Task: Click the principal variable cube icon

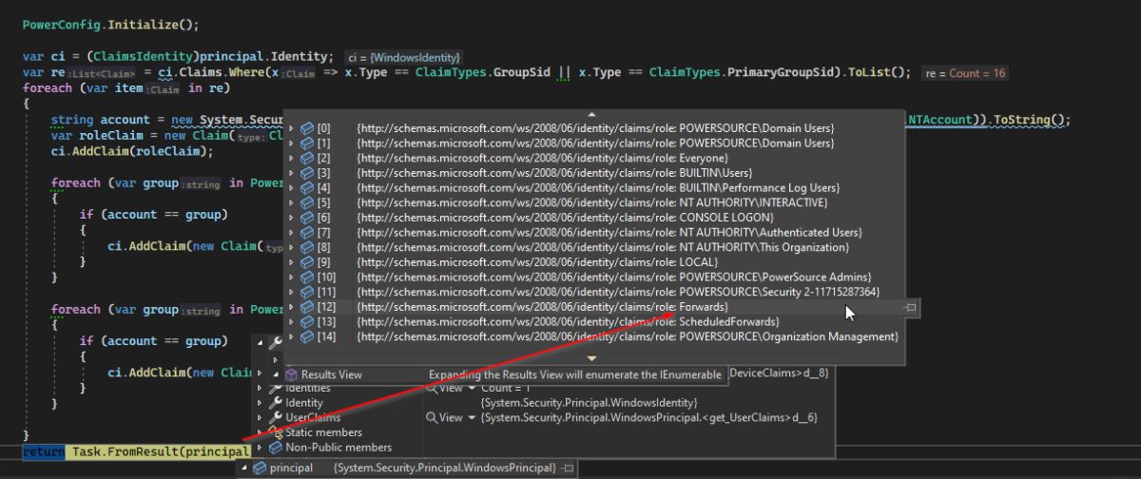Action: pos(260,469)
